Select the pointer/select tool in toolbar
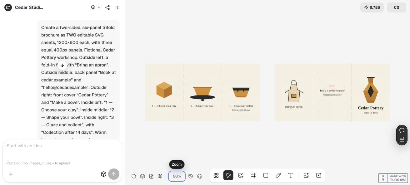 tap(228, 175)
